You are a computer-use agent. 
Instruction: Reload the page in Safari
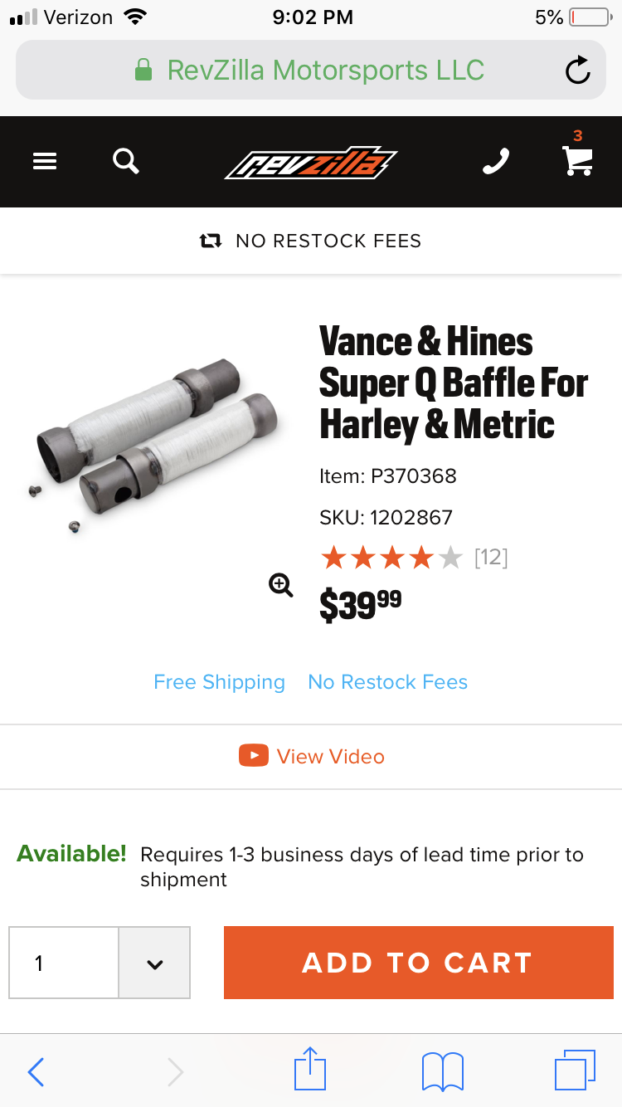(577, 71)
